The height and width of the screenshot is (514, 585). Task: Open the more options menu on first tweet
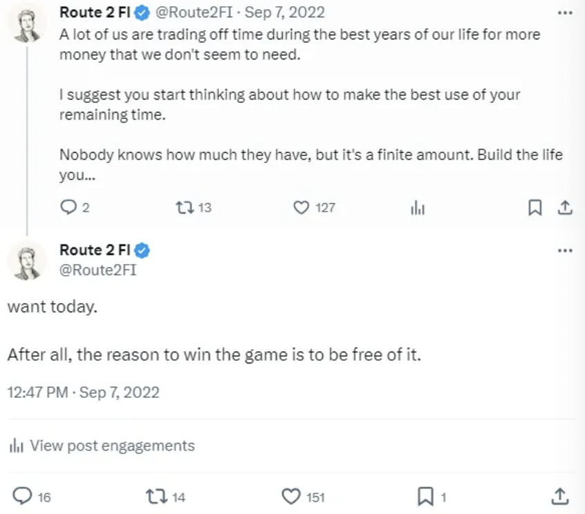point(565,12)
